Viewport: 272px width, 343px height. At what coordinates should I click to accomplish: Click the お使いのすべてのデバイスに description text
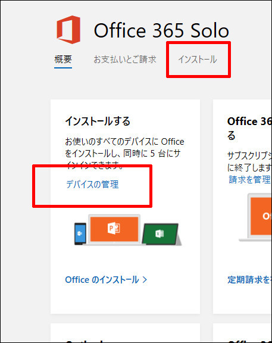coord(124,153)
